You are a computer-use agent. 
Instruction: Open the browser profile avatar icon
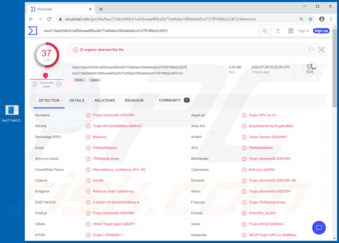(322, 19)
